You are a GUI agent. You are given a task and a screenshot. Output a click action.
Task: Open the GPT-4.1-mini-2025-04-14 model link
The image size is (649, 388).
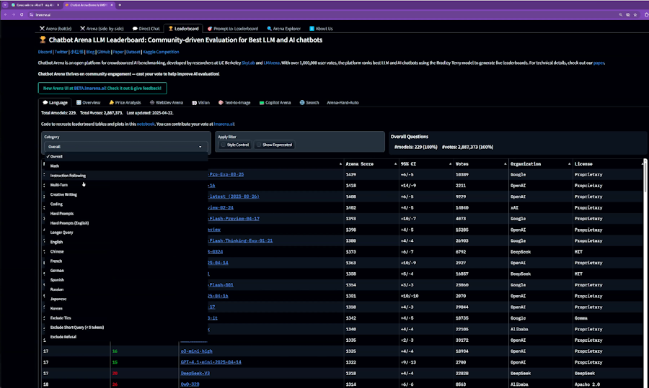coord(211,362)
